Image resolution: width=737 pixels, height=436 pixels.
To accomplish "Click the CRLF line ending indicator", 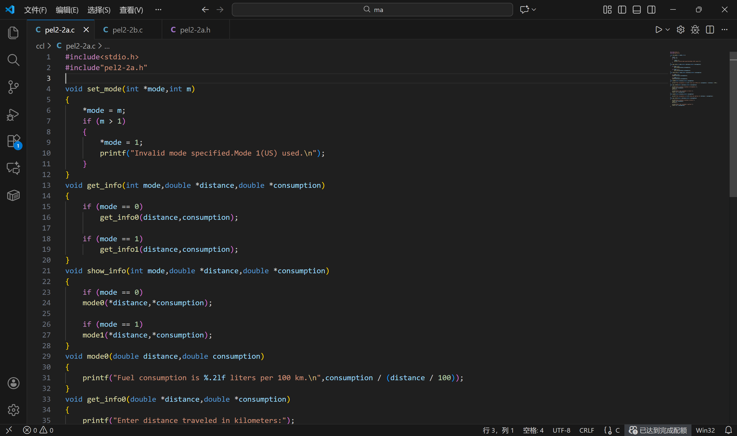I will click(587, 430).
